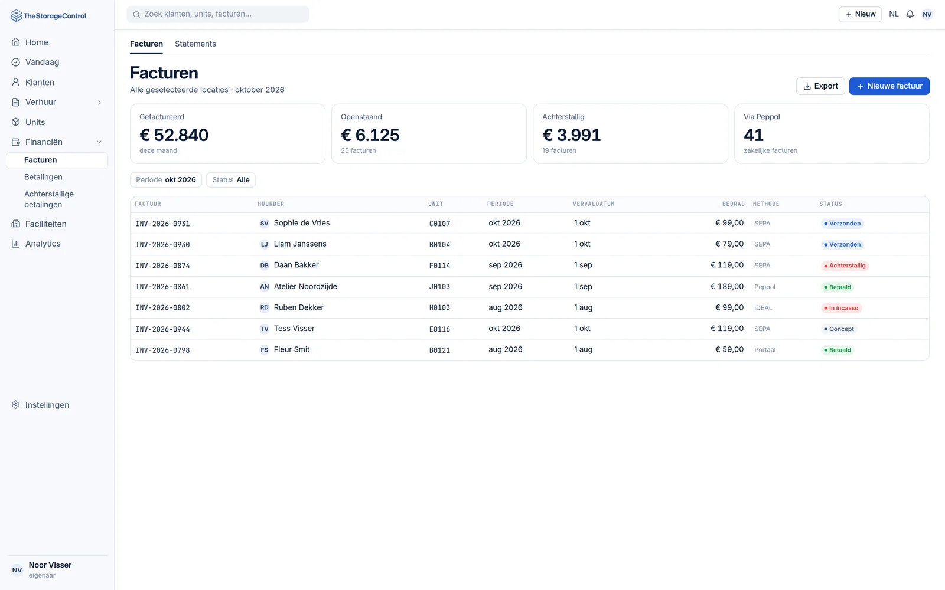Open the Nieuw create menu
Viewport: 945px width, 590px height.
[860, 14]
